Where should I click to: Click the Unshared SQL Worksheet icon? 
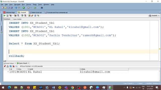point(29,15)
